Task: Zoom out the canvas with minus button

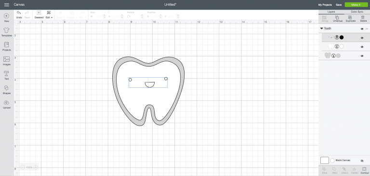Action: (x=23, y=167)
